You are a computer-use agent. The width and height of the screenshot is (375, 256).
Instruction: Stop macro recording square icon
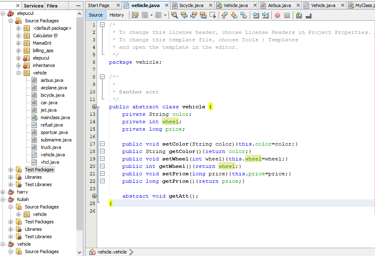coord(287,15)
